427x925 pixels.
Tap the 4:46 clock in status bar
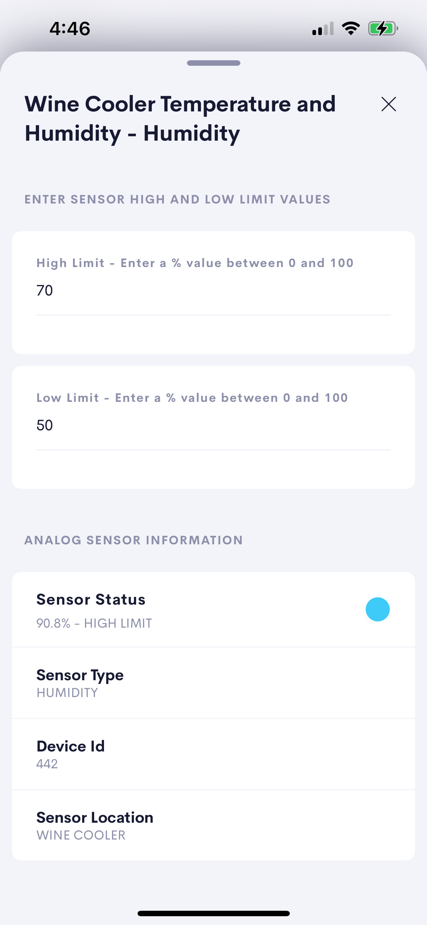(70, 28)
